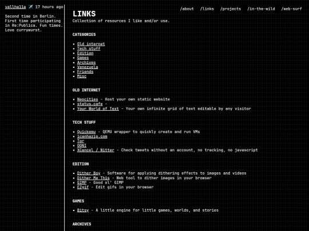Viewport: 309px width, 231px height.
Task: Go to the /links page
Action: (207, 9)
